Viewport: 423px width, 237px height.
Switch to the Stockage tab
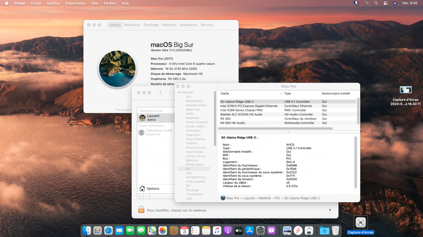pos(151,25)
